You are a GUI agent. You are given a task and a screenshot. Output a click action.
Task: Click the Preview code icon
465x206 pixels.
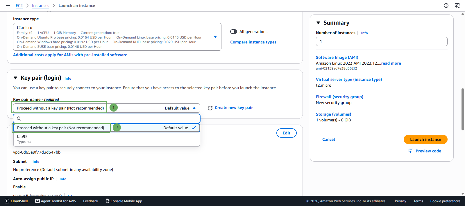411,151
